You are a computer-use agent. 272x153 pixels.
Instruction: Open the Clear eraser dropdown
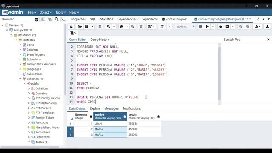tap(258, 26)
